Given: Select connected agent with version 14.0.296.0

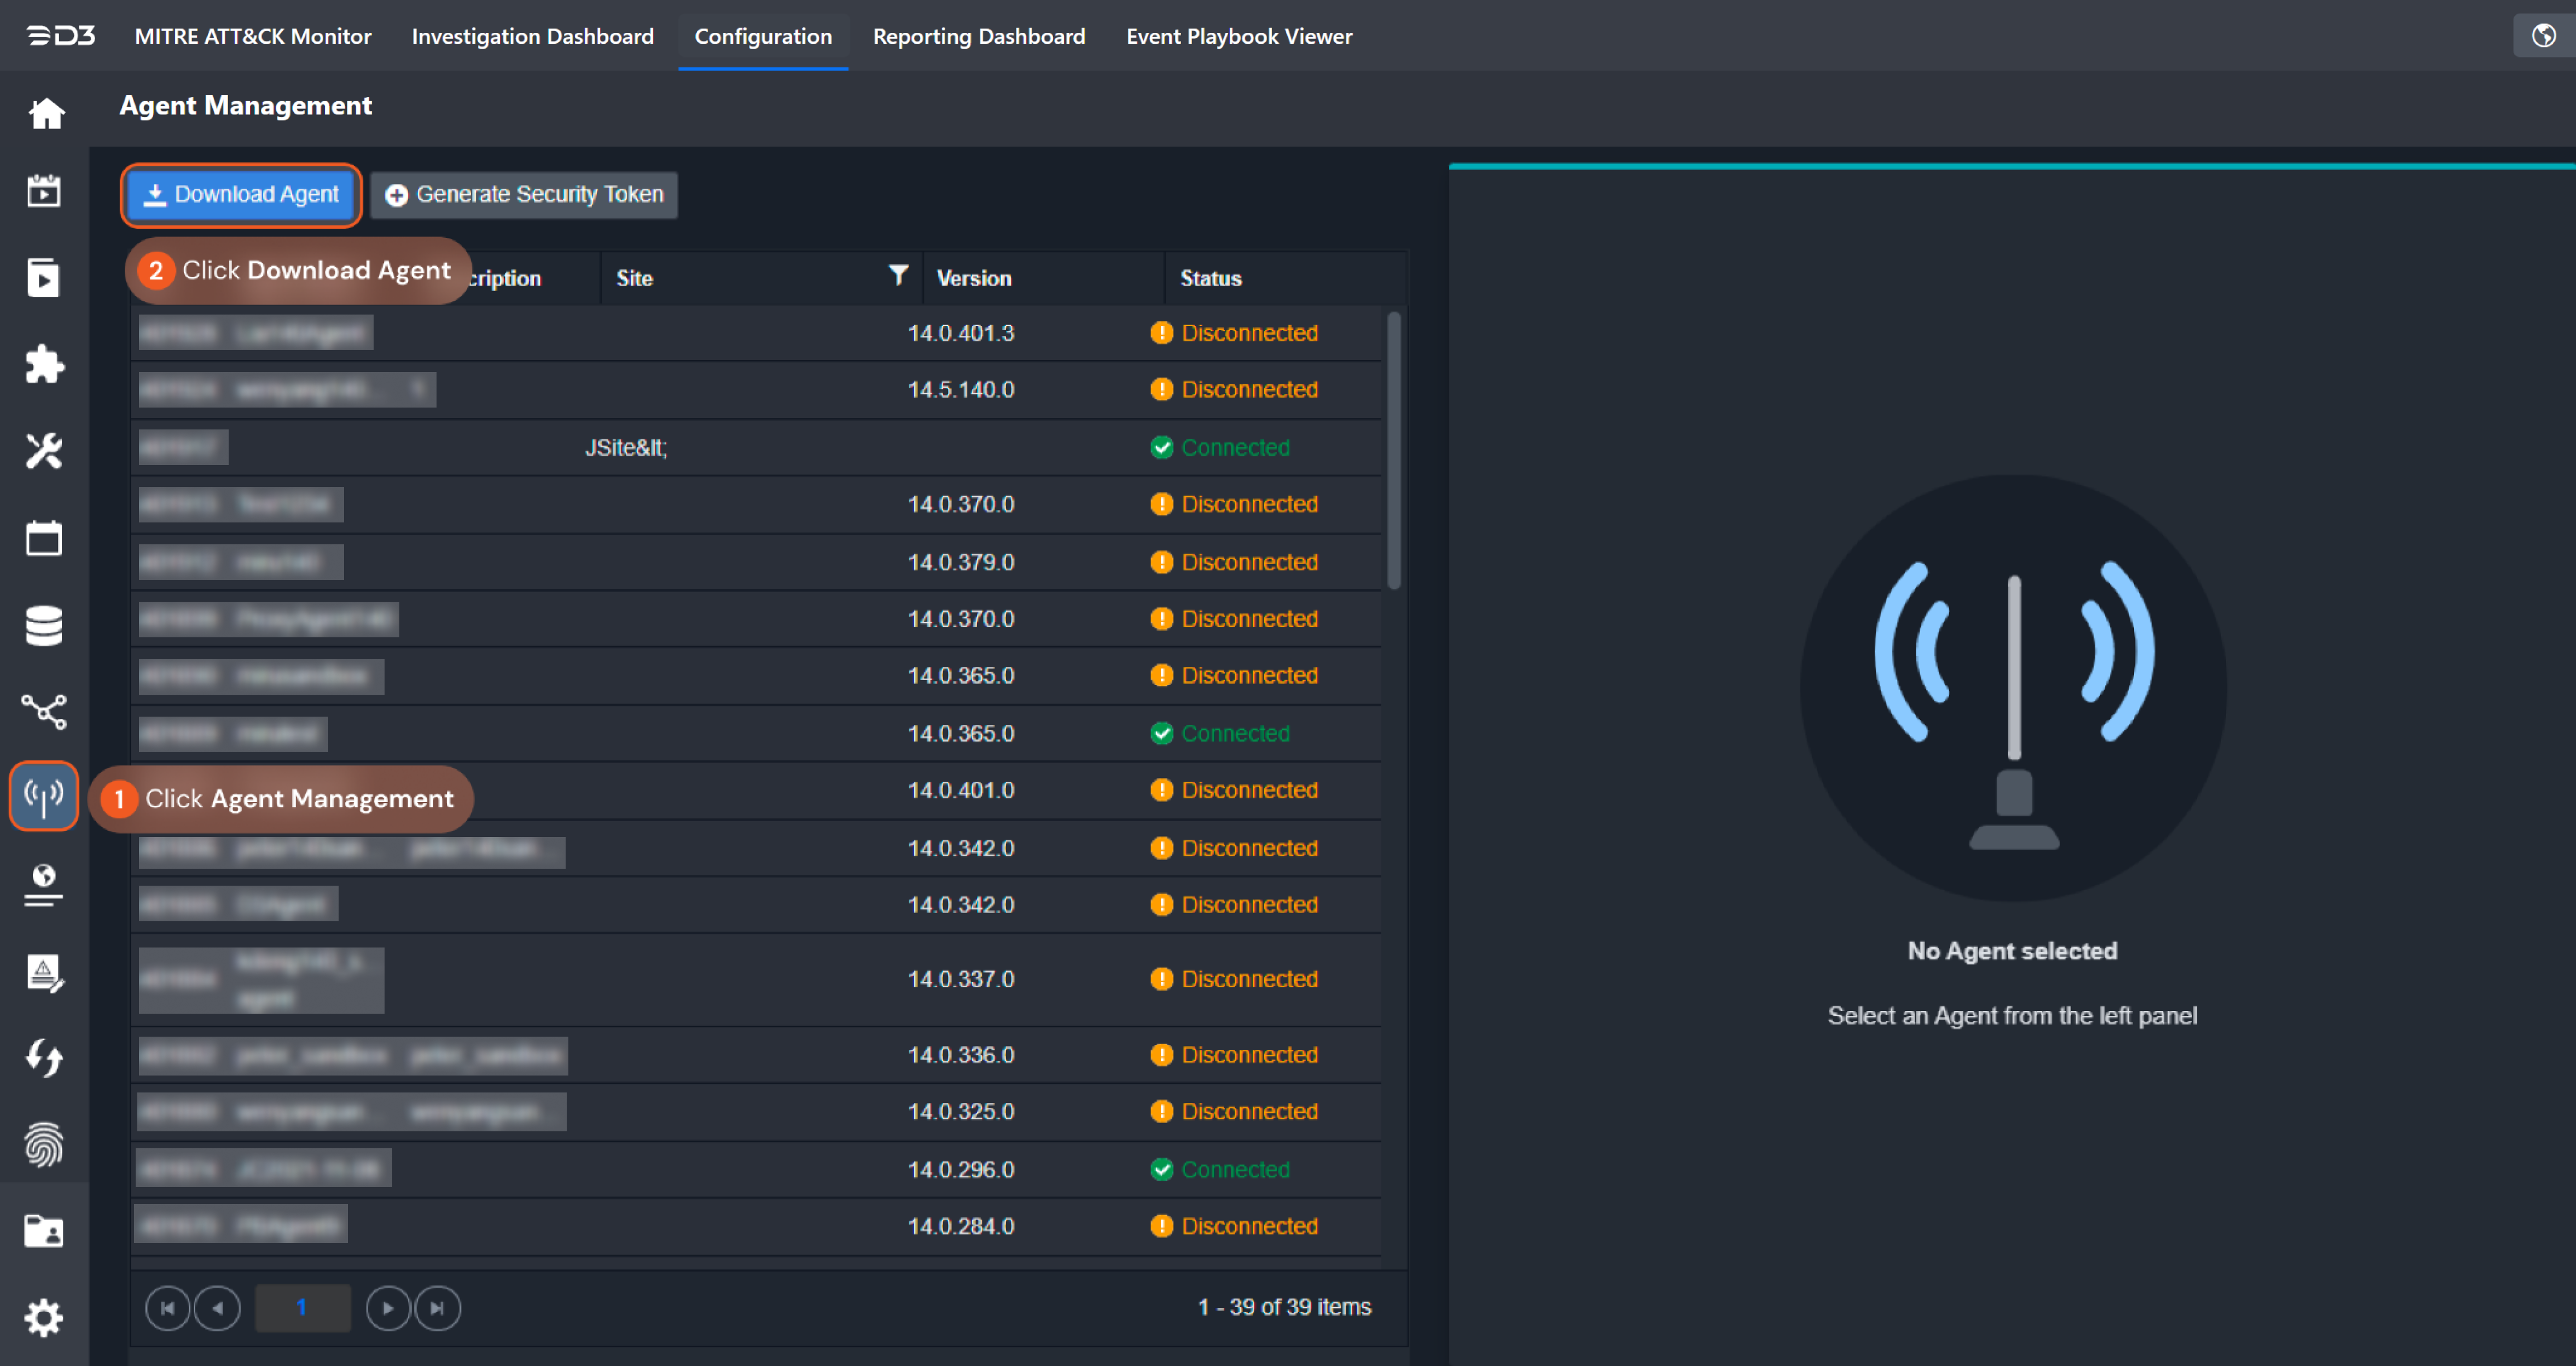Looking at the screenshot, I should coord(756,1169).
